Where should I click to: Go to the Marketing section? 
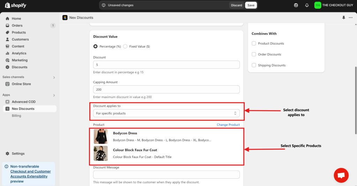[20, 60]
